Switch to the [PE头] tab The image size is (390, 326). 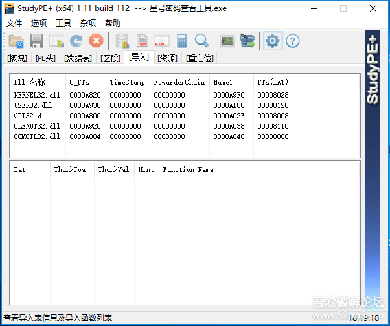pos(45,58)
